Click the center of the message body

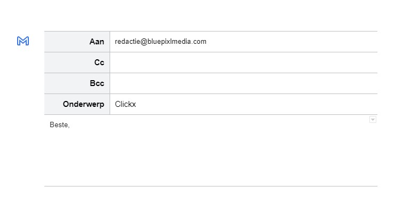(211, 150)
